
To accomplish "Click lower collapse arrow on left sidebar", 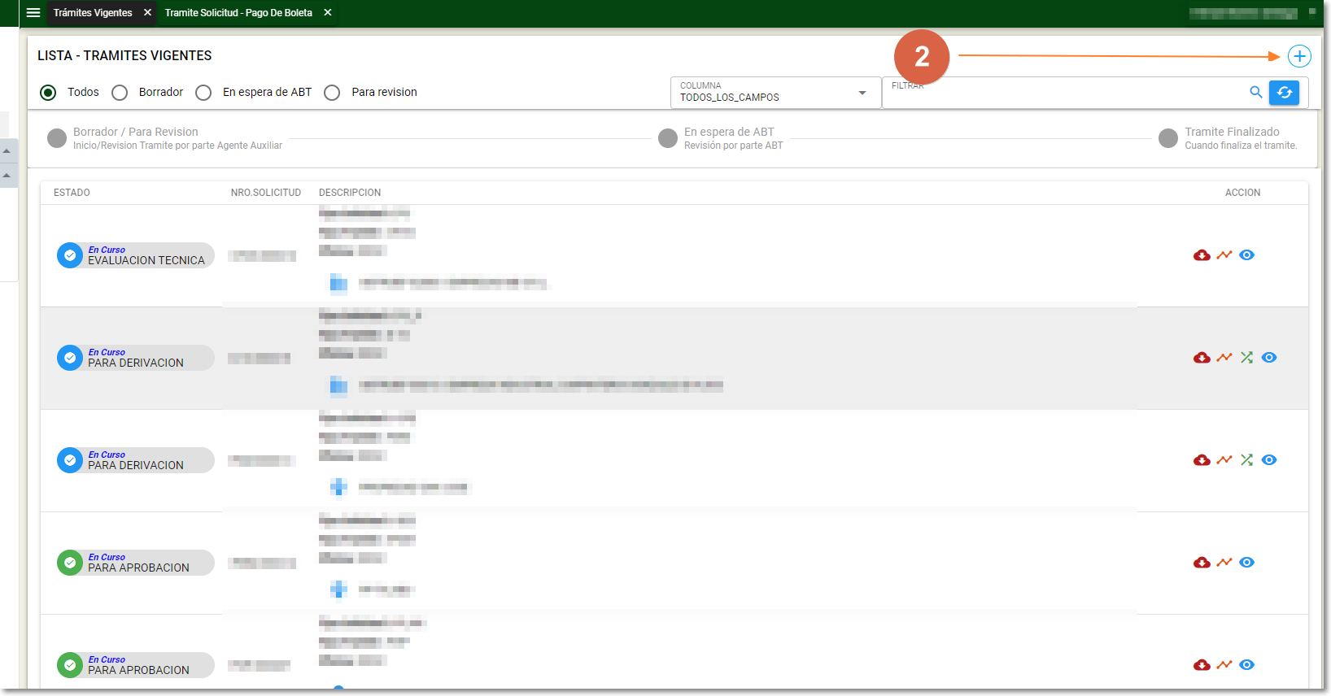I will coord(7,176).
